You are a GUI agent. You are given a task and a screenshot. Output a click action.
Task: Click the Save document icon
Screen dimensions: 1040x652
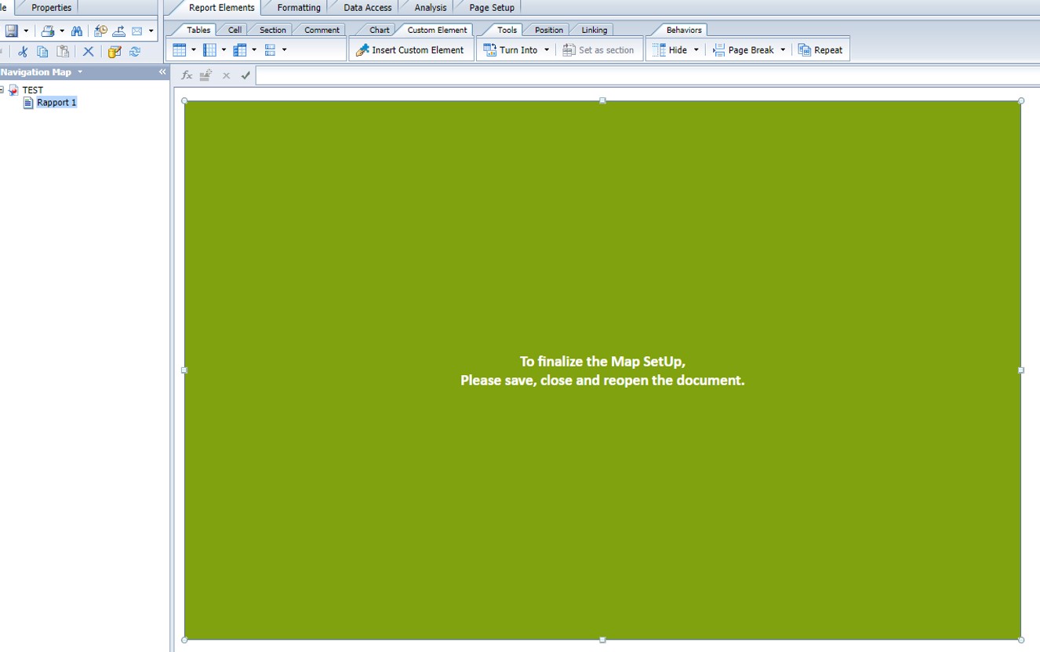point(11,31)
